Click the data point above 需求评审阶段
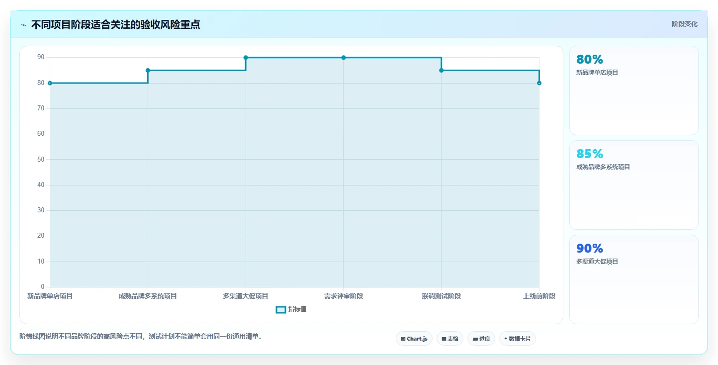 [344, 58]
